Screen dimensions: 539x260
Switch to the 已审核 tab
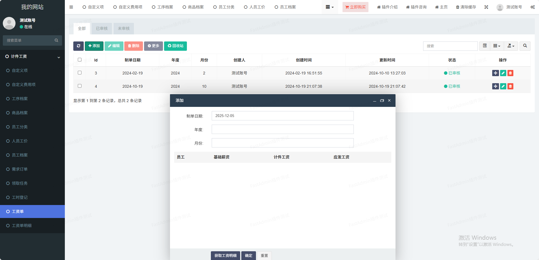click(102, 28)
